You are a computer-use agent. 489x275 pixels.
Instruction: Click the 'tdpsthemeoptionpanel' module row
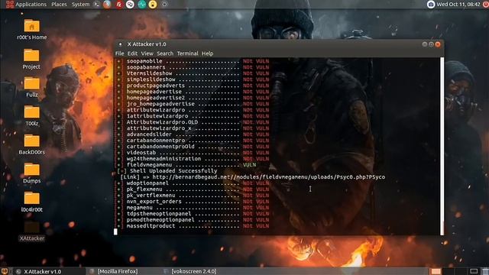193,214
